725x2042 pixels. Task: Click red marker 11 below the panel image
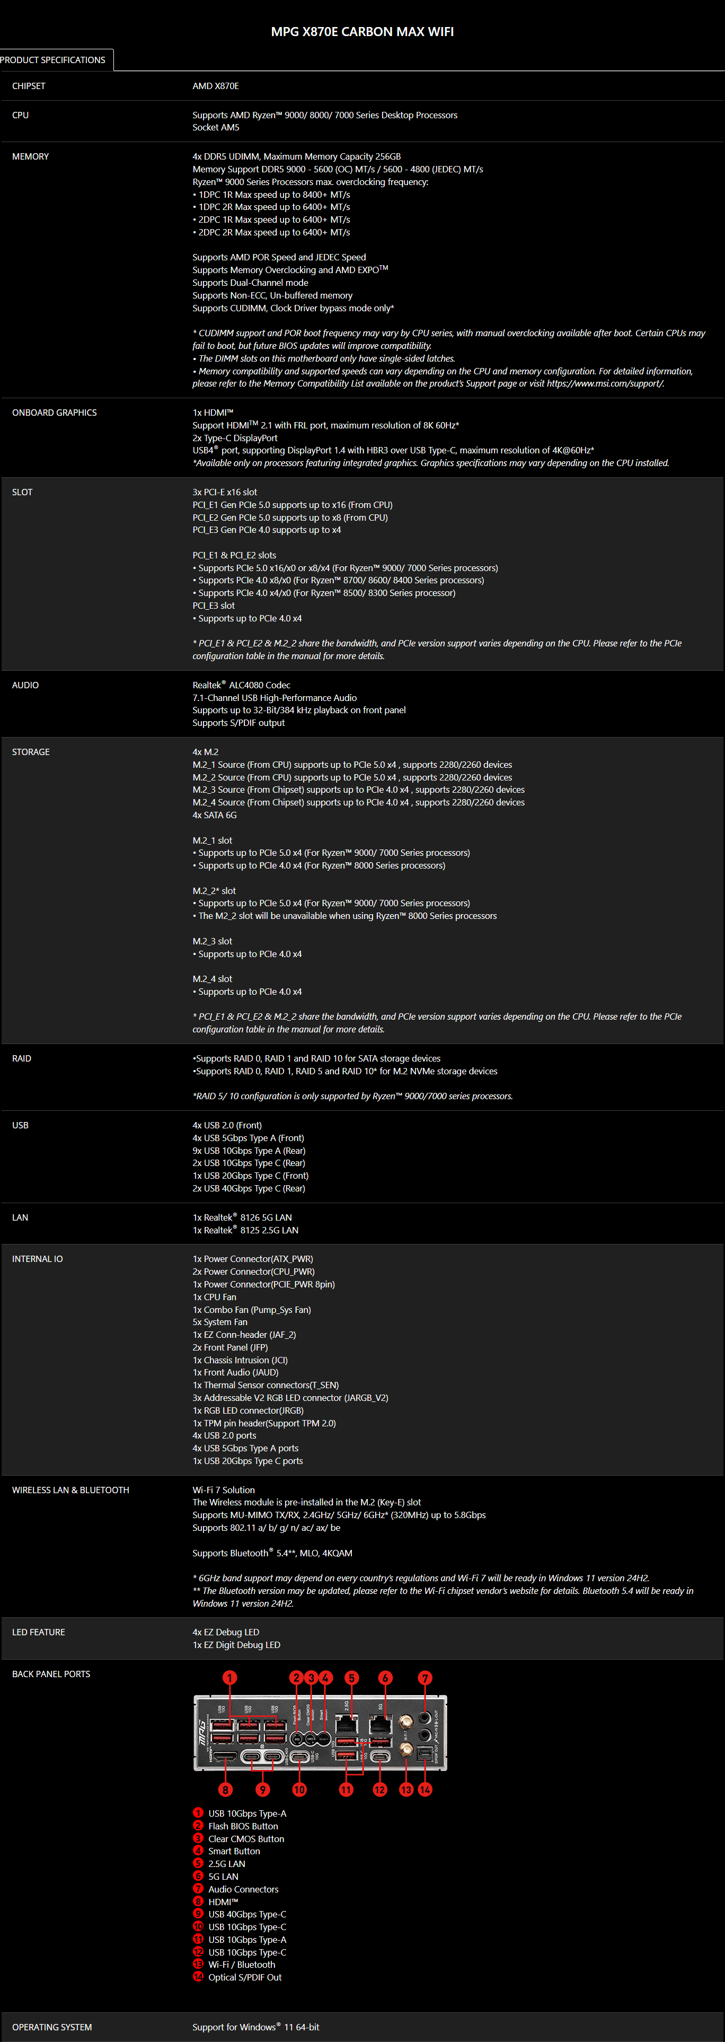tap(346, 1789)
